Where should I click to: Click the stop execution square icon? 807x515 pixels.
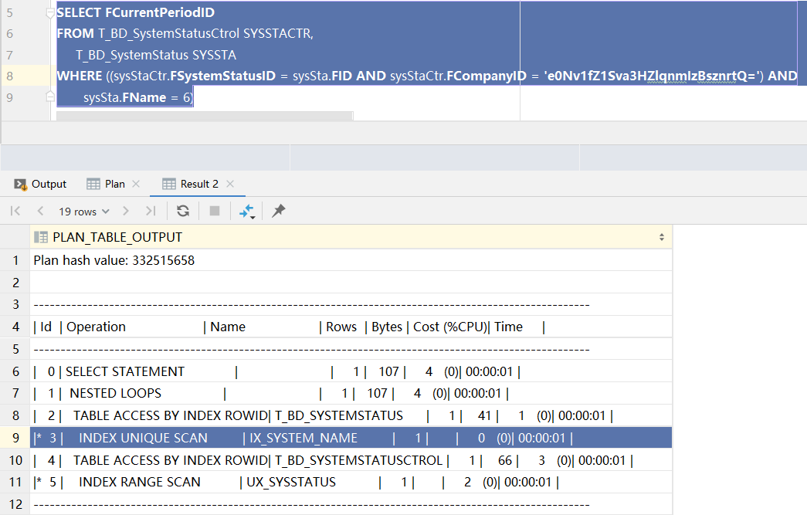pos(215,211)
